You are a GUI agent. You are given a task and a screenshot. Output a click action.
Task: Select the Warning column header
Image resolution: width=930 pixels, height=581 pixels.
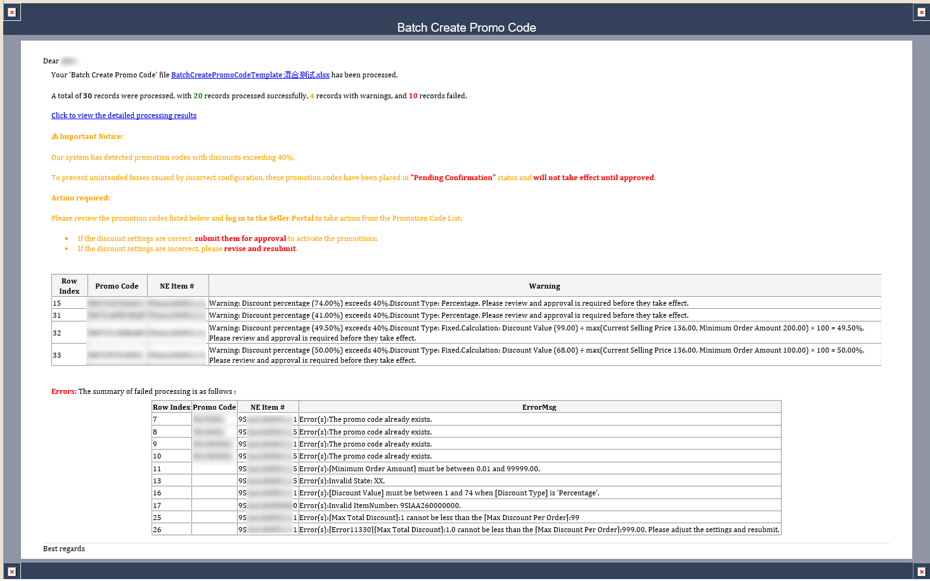pyautogui.click(x=544, y=286)
